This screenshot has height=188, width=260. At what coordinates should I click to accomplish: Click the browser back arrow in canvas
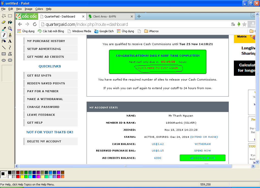(20, 24)
